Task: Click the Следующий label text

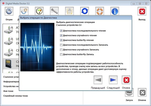Action: tap(113, 88)
